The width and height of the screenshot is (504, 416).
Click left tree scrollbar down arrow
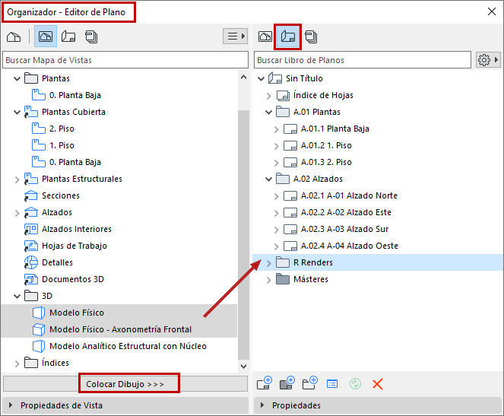(243, 366)
